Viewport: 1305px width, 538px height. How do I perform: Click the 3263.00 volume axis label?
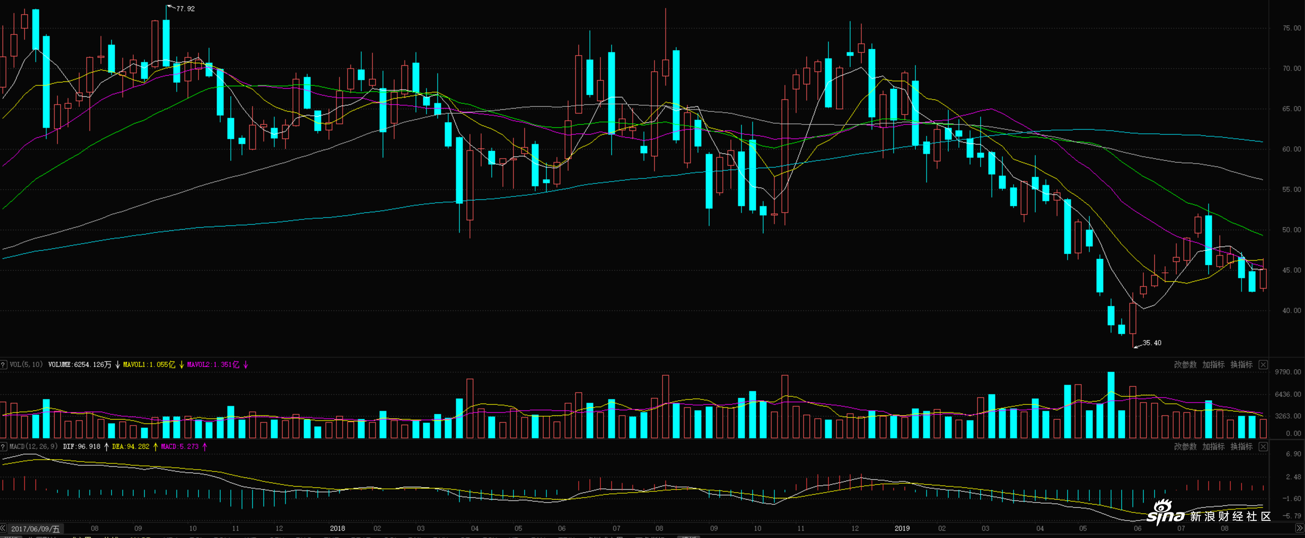point(1288,416)
